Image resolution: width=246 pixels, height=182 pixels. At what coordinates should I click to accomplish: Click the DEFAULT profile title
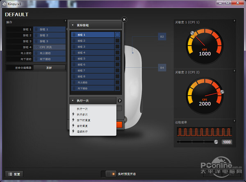coord(17,15)
